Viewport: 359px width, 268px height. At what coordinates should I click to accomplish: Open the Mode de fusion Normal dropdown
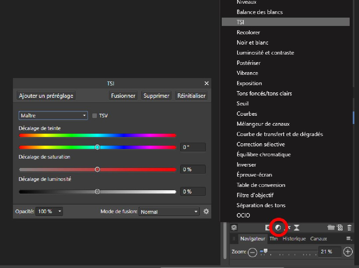click(169, 212)
